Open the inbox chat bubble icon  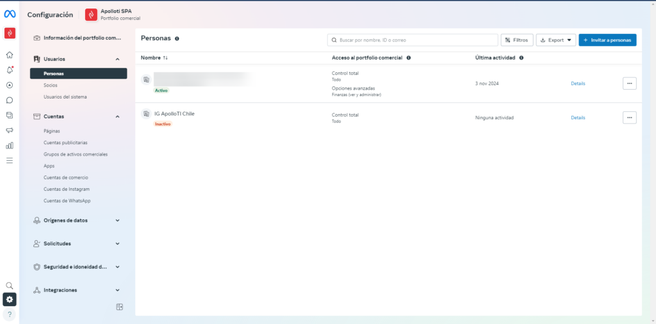click(10, 100)
